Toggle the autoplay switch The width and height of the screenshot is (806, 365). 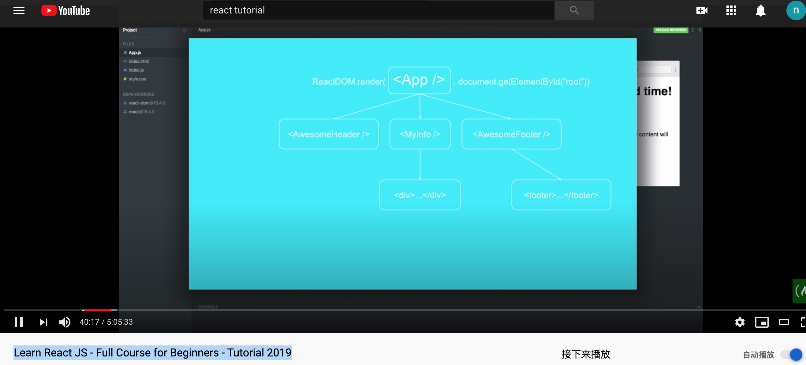[x=792, y=354]
